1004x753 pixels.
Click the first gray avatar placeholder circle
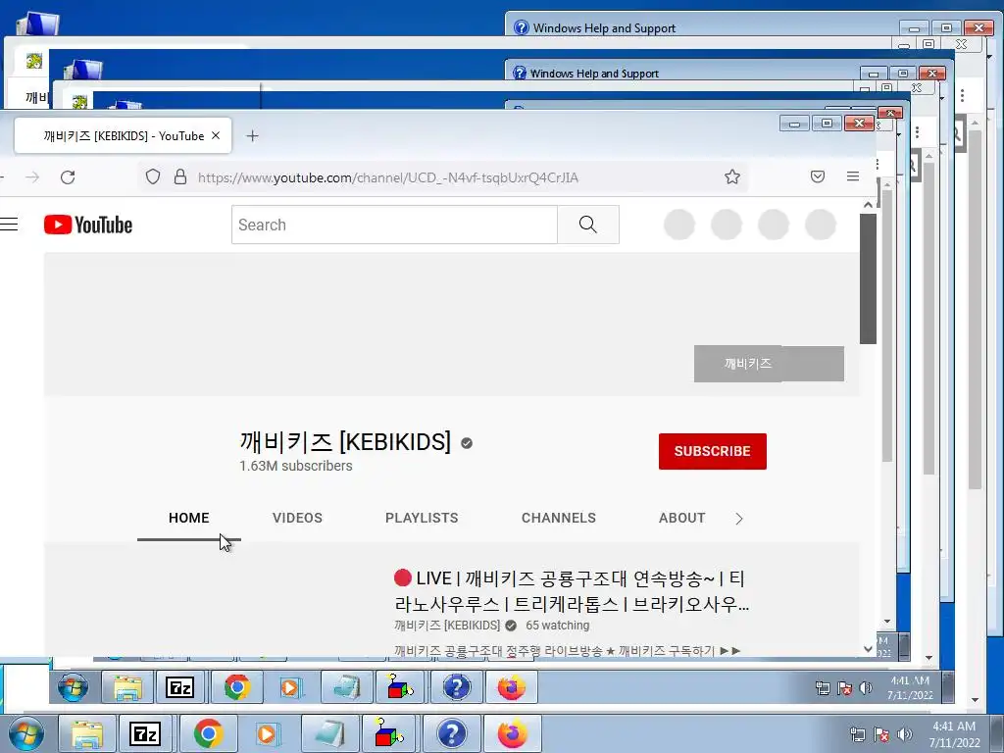coord(679,225)
